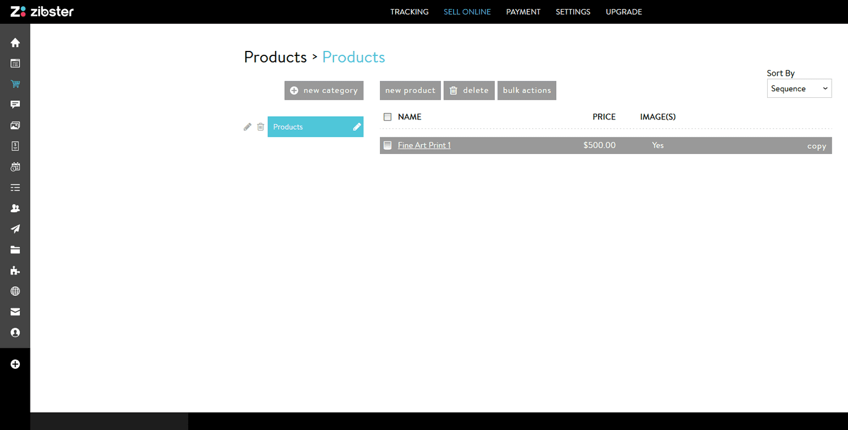The height and width of the screenshot is (430, 848).
Task: Open the bulk actions menu
Action: click(x=526, y=90)
